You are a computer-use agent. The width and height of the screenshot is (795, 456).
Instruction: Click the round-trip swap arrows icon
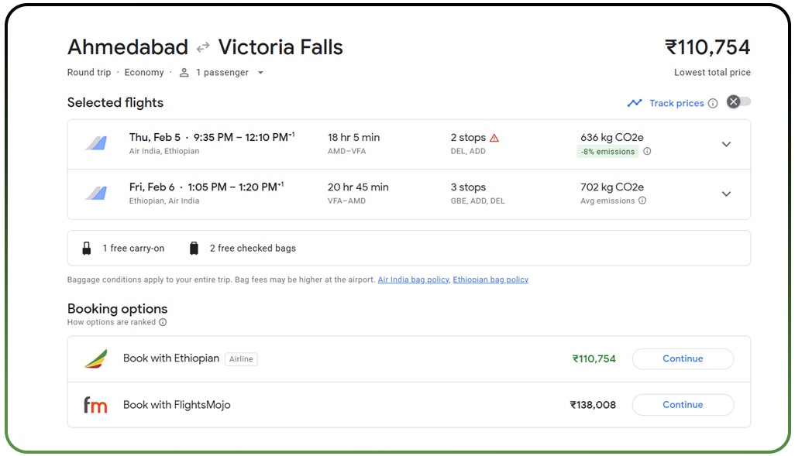[201, 46]
